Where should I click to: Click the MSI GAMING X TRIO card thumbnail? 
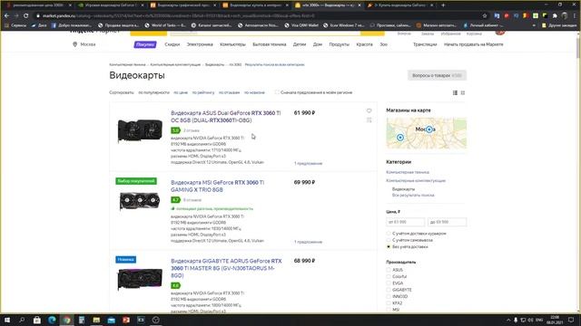click(x=140, y=201)
